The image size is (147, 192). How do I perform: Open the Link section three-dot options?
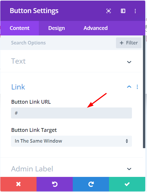point(137,87)
